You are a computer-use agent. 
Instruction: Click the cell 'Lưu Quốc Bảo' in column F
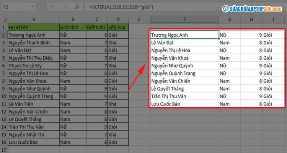(x=184, y=104)
